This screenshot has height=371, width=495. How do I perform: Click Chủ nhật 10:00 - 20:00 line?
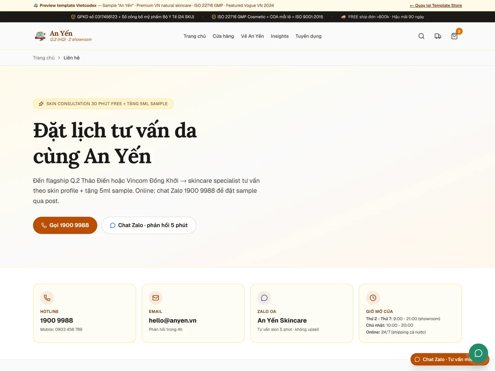(x=389, y=325)
